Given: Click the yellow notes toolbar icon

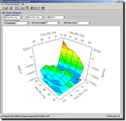Looking at the screenshot, I should (x=35, y=8).
